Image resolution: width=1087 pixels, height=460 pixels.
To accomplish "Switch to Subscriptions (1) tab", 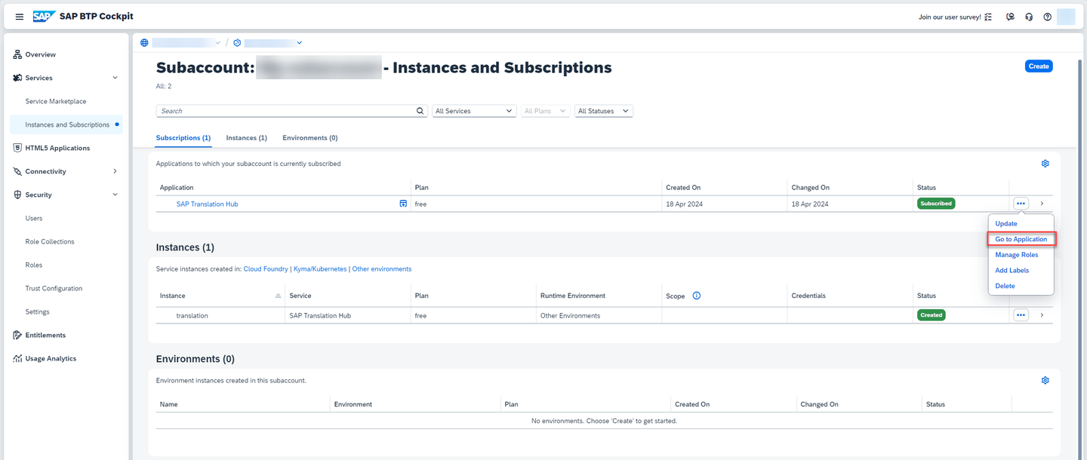I will click(x=183, y=138).
